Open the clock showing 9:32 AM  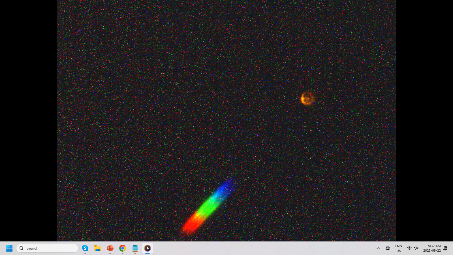(x=432, y=248)
